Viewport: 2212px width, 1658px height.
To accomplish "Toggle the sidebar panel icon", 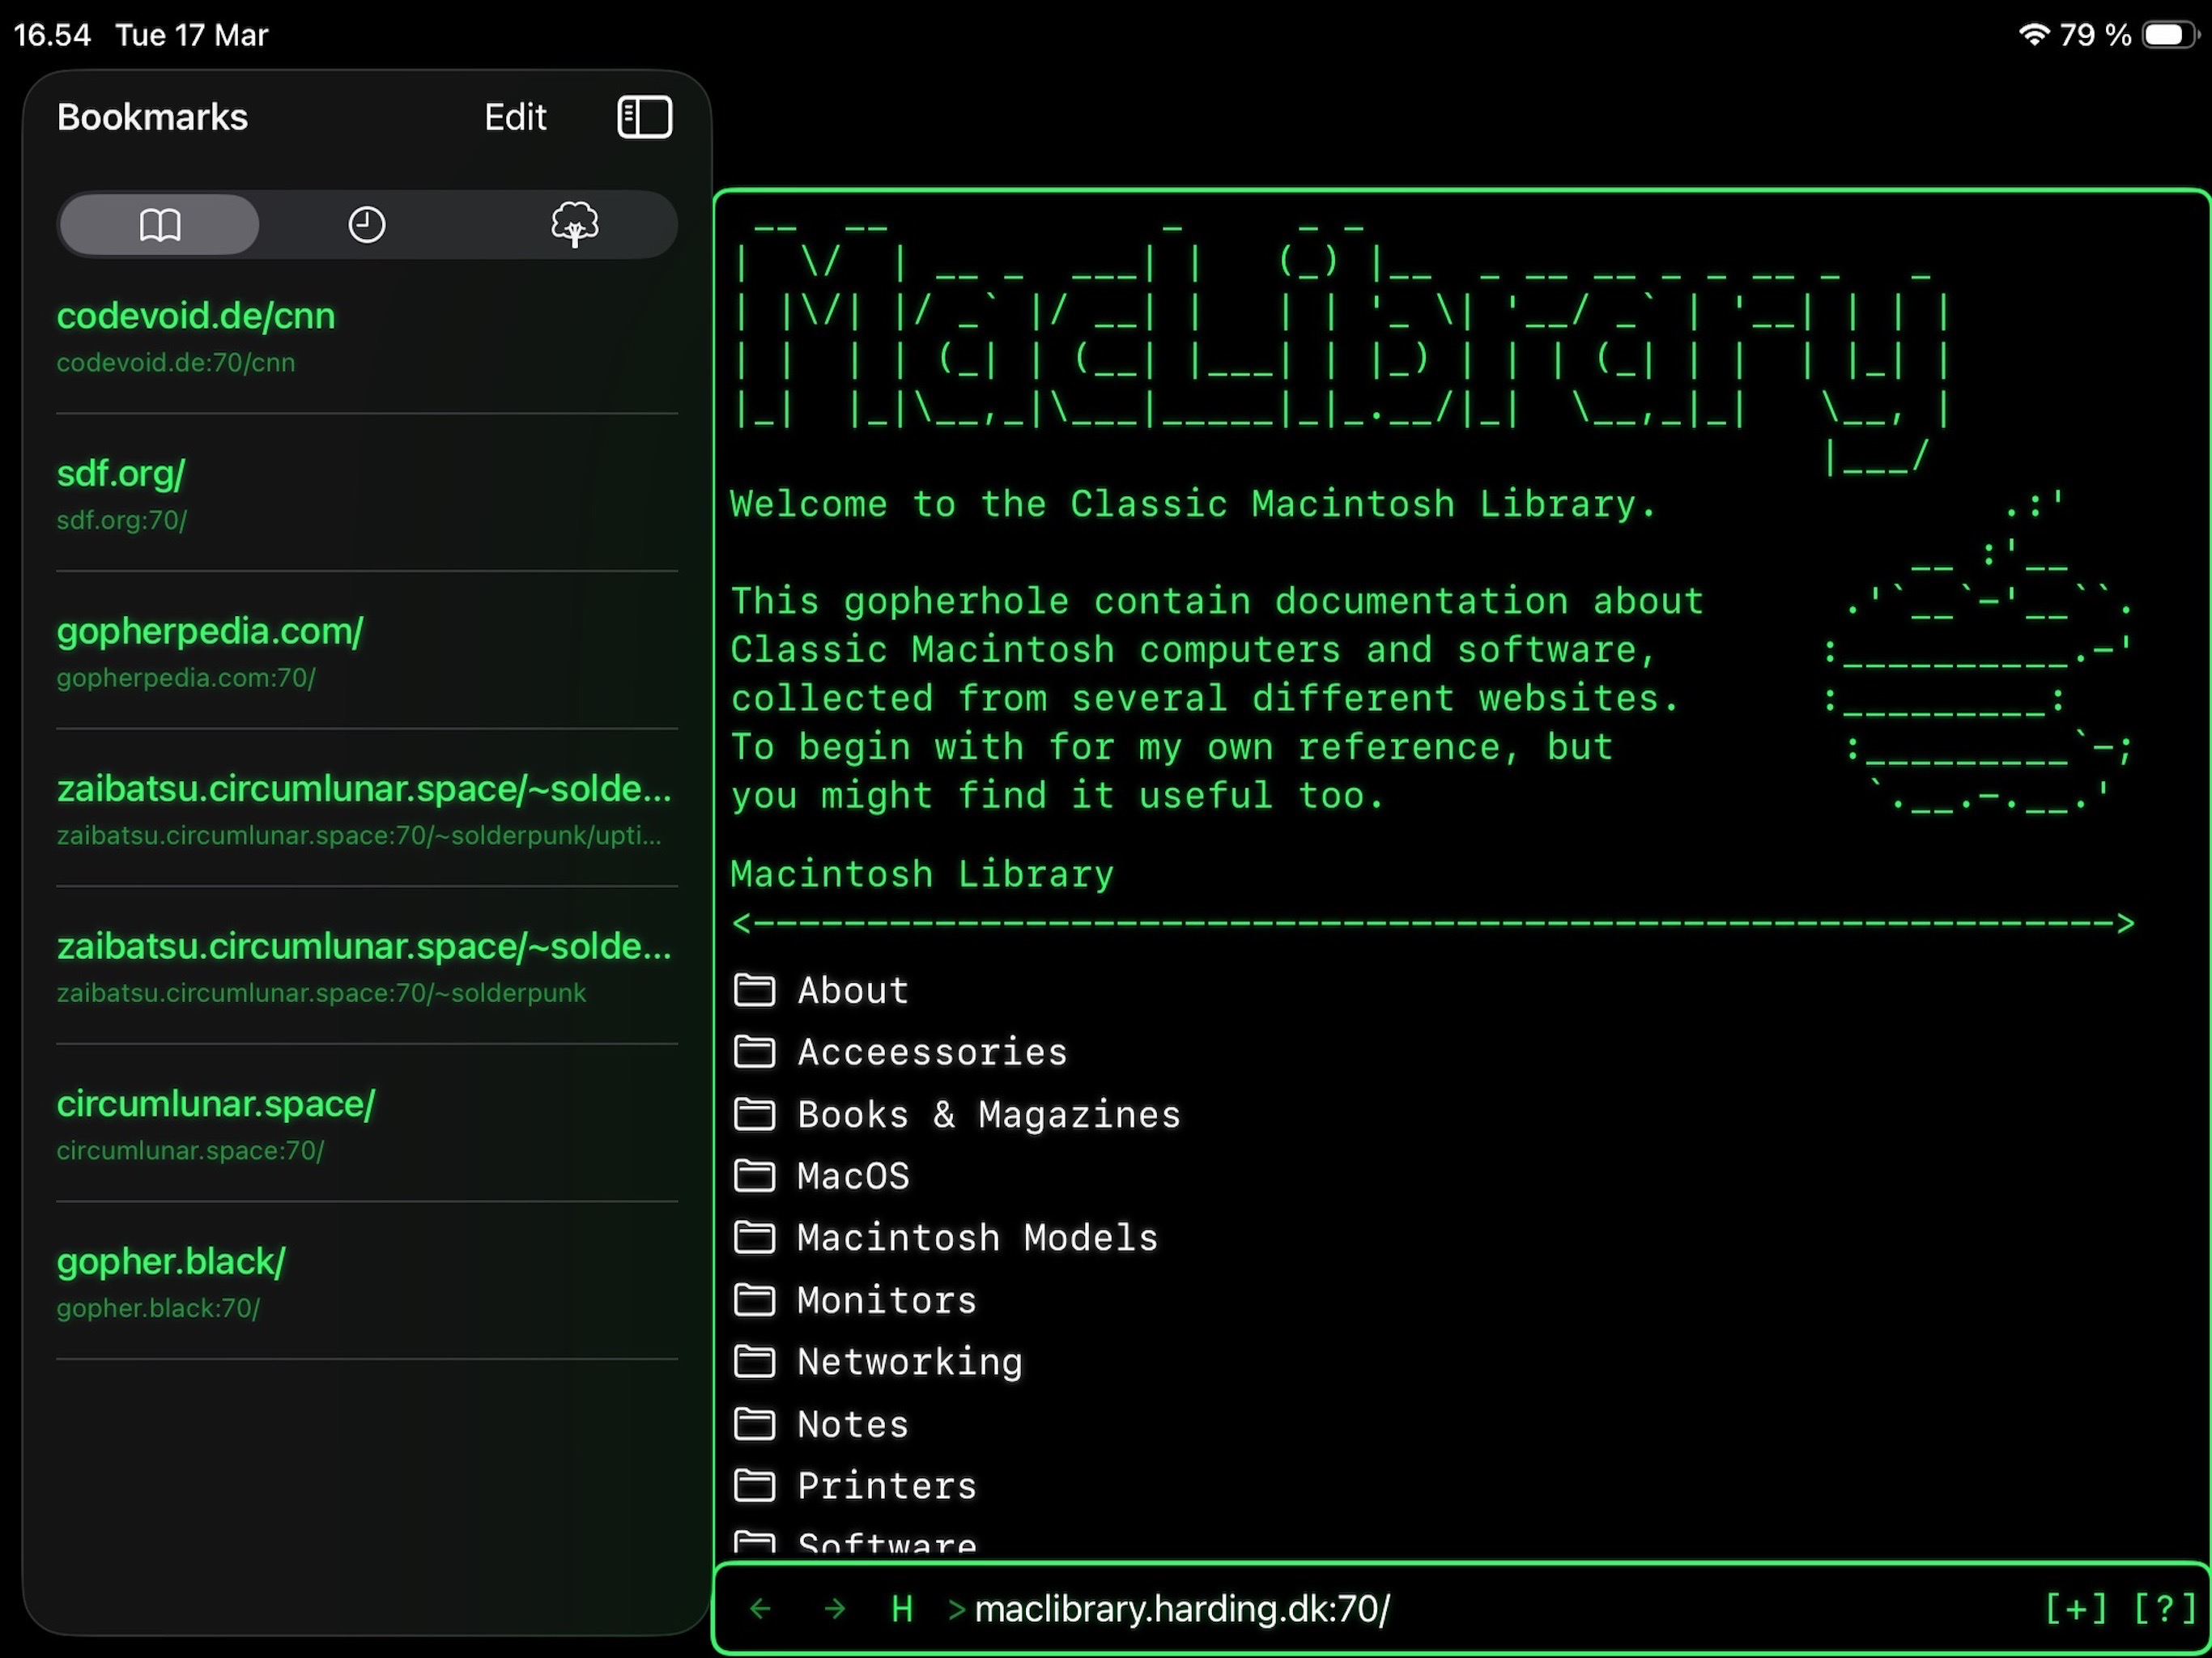I will pyautogui.click(x=644, y=117).
